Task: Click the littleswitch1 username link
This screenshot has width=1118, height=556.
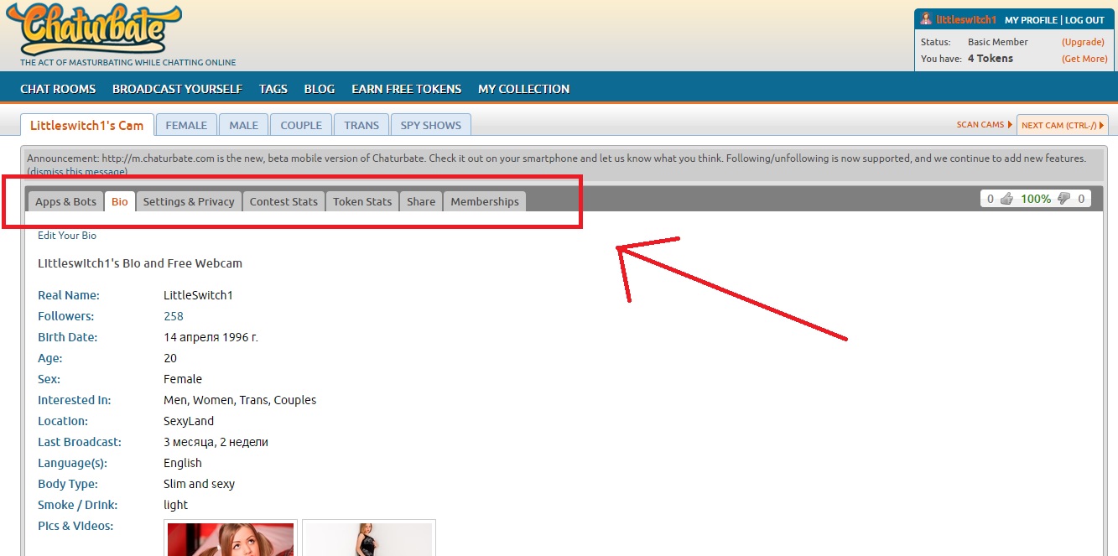Action: point(965,20)
